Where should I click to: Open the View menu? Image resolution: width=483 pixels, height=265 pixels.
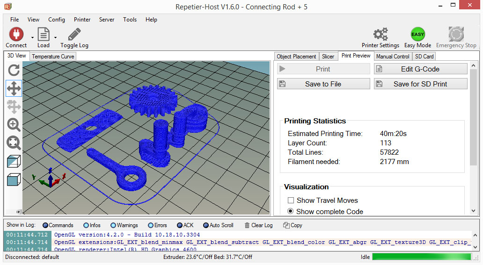pos(33,19)
